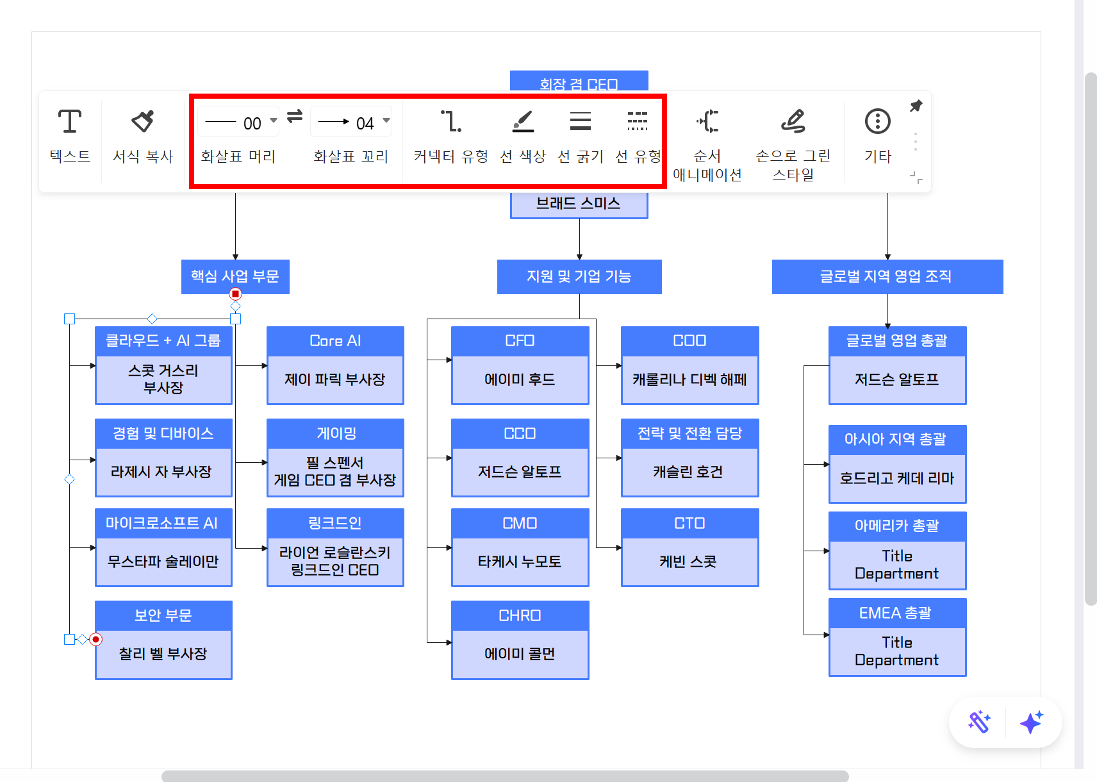Click the 필 스펜서 게임 CEO cell
1097x782 pixels.
(x=335, y=472)
